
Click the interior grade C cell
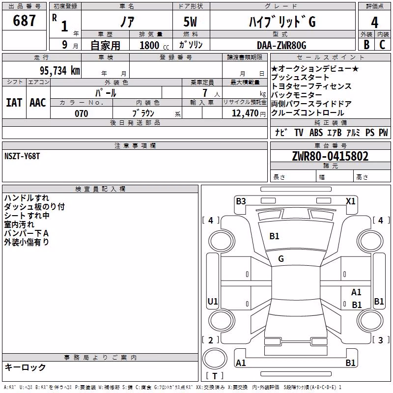383,44
